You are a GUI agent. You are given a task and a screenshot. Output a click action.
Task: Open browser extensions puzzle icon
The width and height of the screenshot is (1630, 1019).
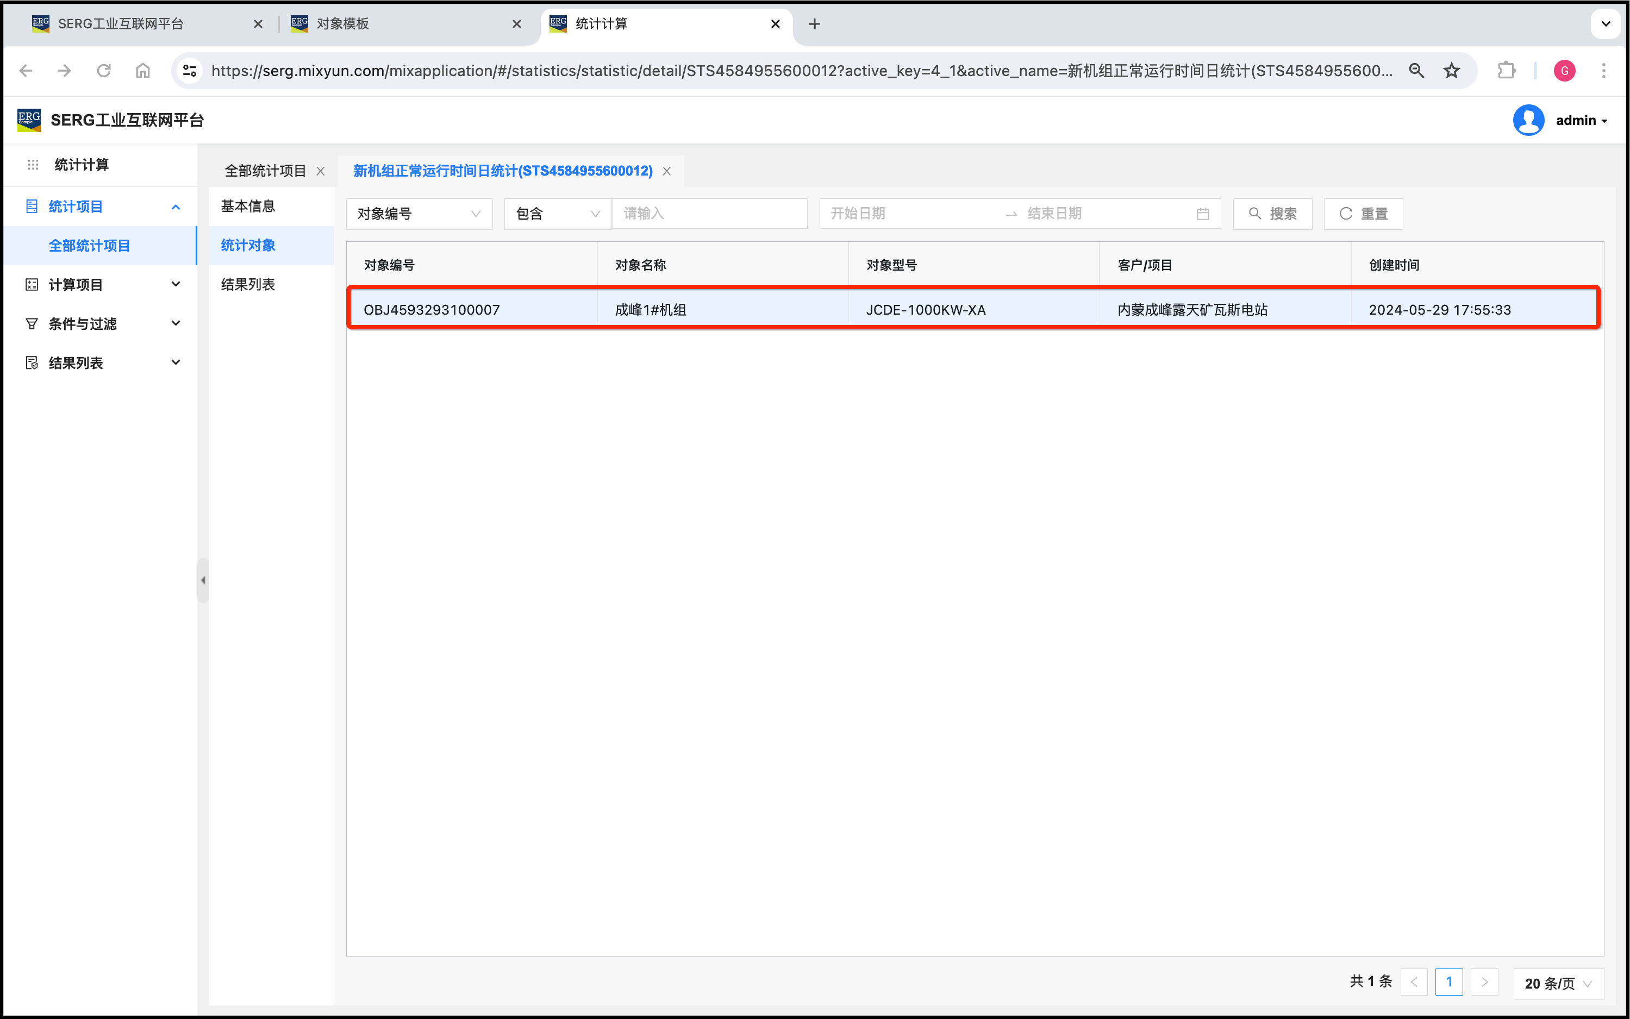(x=1506, y=71)
